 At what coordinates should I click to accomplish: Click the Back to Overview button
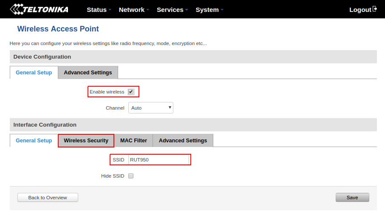click(x=48, y=198)
